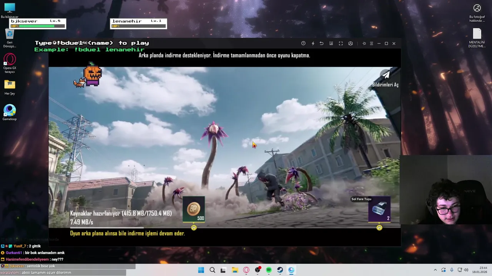Click the Kaynaklar hazırlanıyor download status text
Screen dimensions: 492x276
(121, 214)
